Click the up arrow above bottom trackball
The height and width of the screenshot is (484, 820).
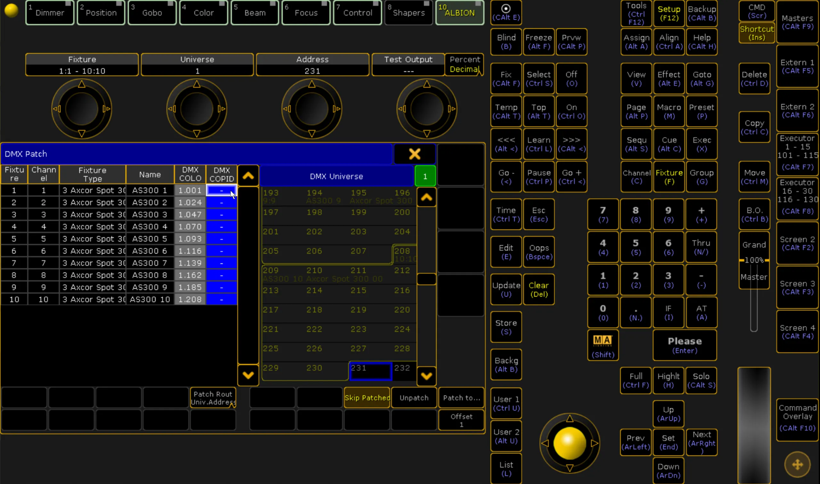pos(570,418)
